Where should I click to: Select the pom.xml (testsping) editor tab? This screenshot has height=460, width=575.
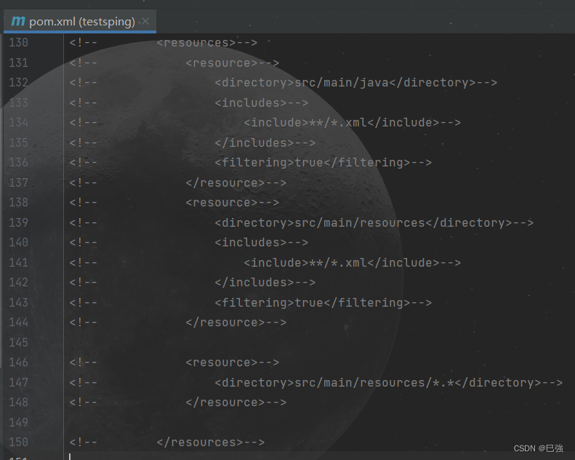tap(80, 22)
